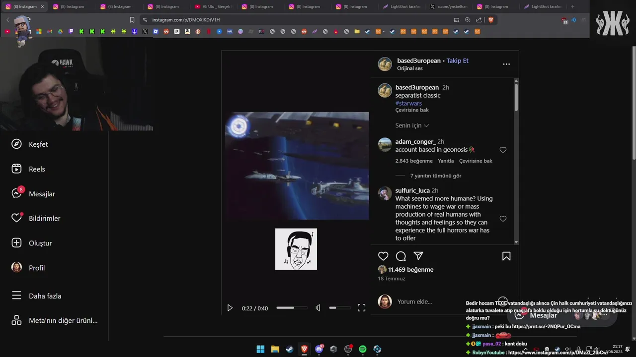636x357 pixels.
Task: Click Takip Et to follow based3uropean
Action: click(x=457, y=60)
